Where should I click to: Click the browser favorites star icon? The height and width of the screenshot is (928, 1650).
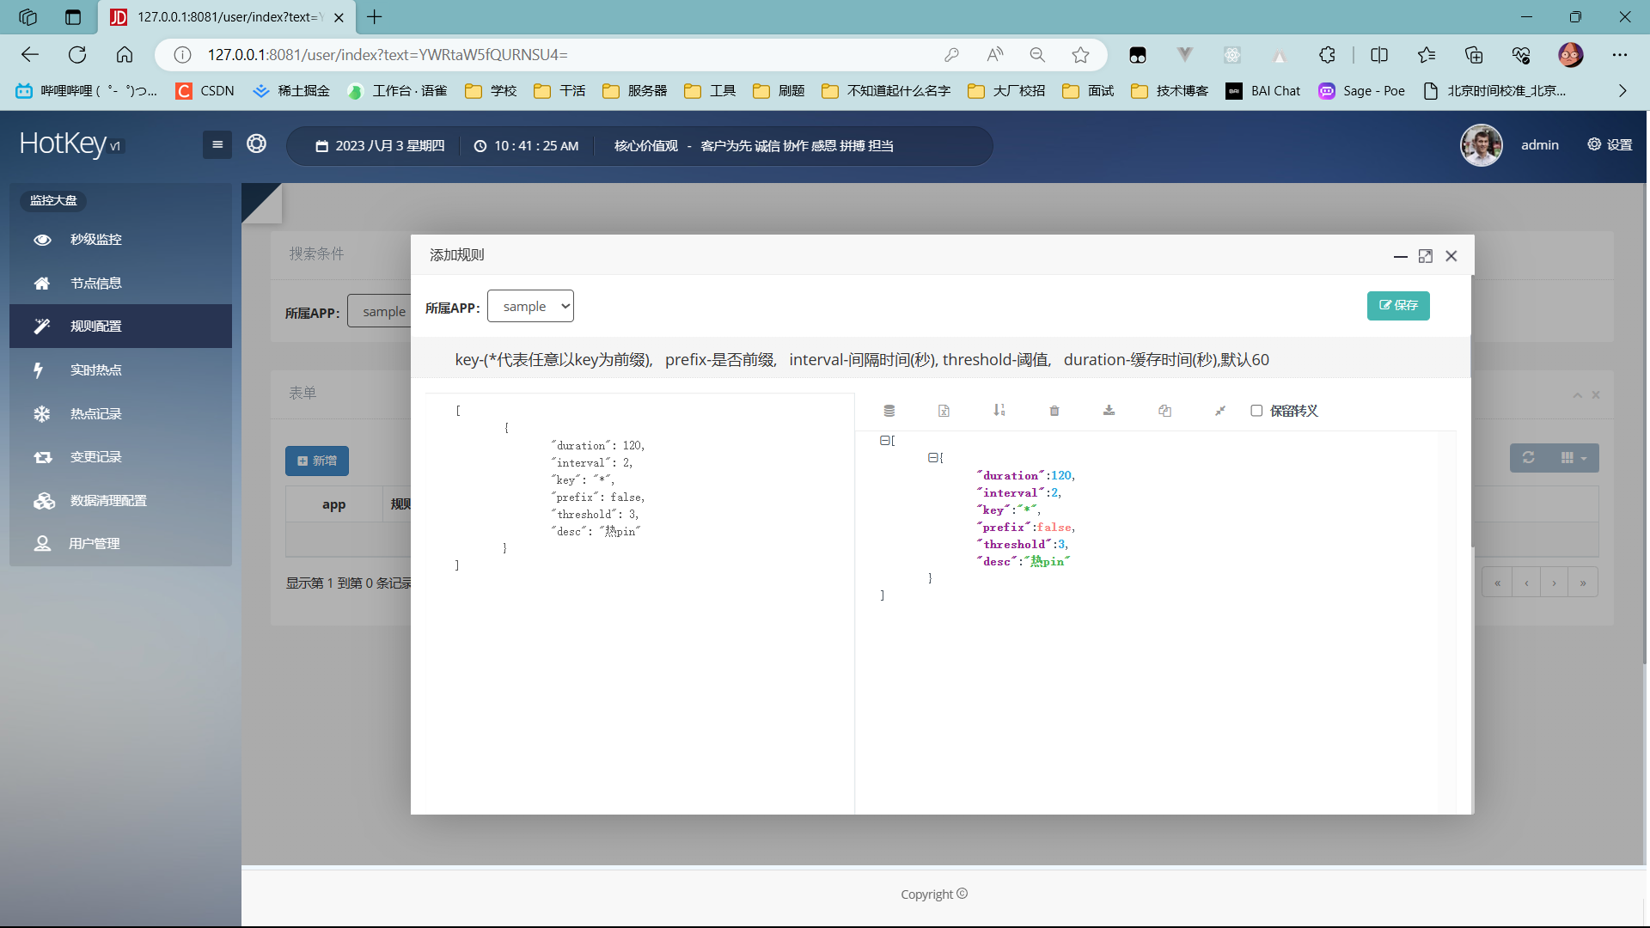(x=1080, y=55)
